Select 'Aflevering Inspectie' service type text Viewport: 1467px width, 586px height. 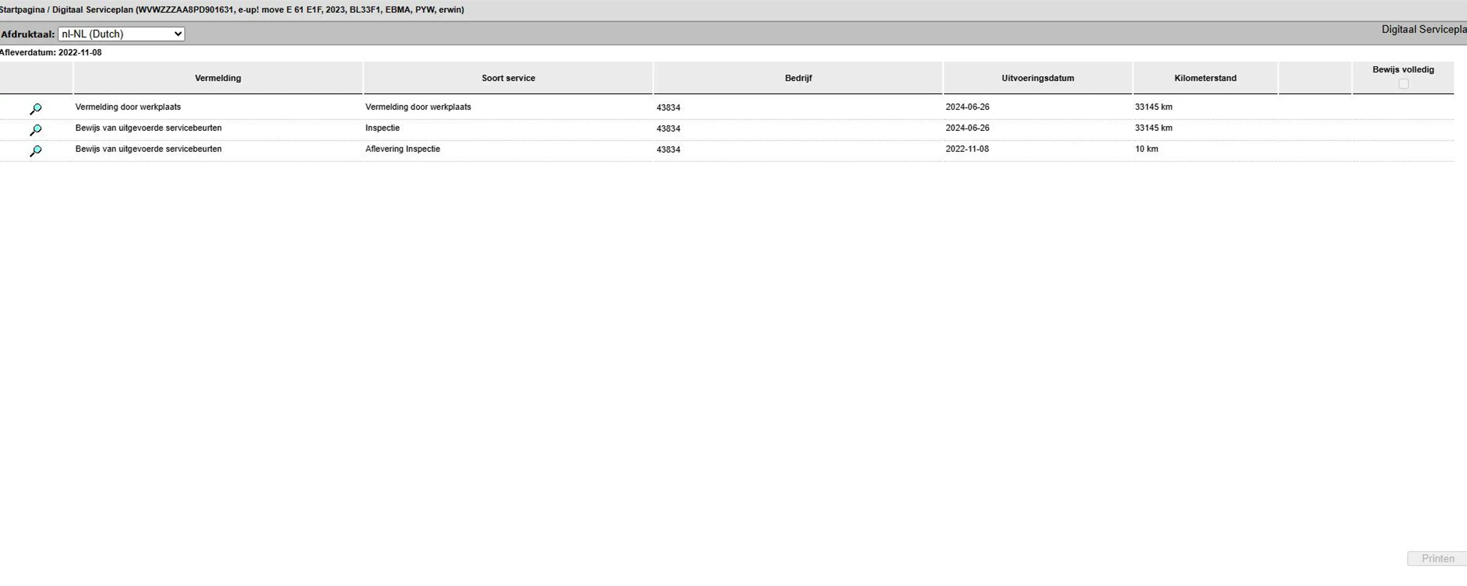point(403,149)
